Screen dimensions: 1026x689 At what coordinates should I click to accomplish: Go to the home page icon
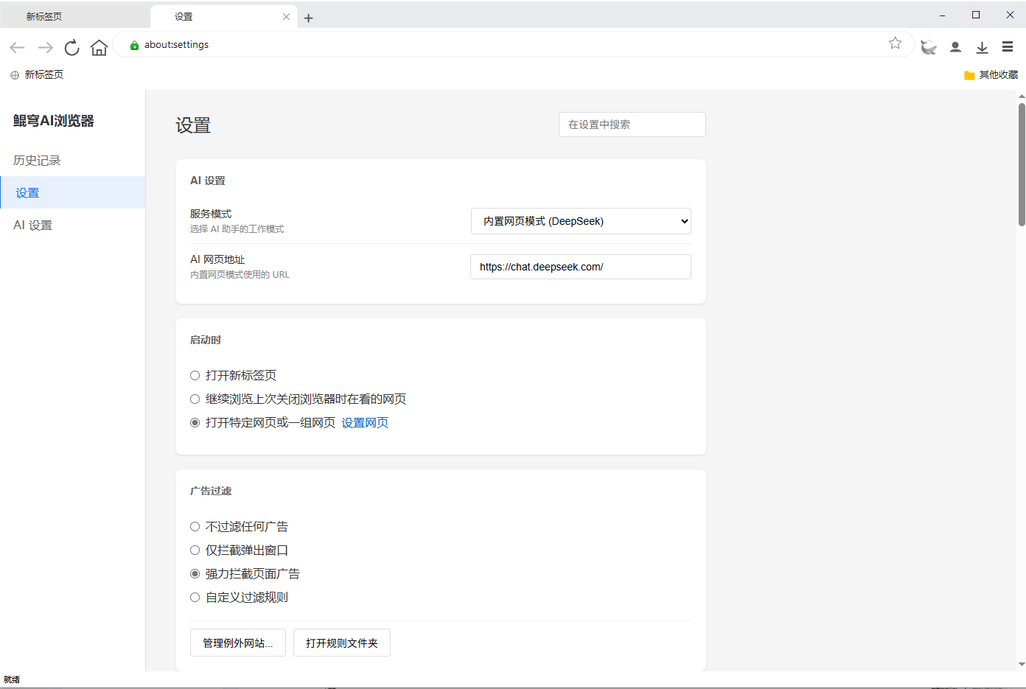(99, 47)
